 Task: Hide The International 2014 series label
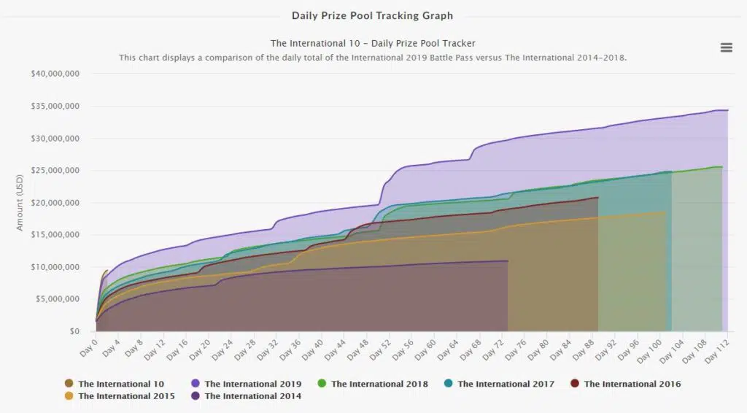coord(253,395)
